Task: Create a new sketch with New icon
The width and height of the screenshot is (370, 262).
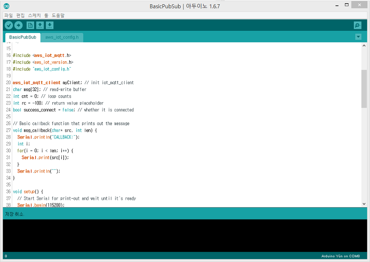Action: [30, 25]
